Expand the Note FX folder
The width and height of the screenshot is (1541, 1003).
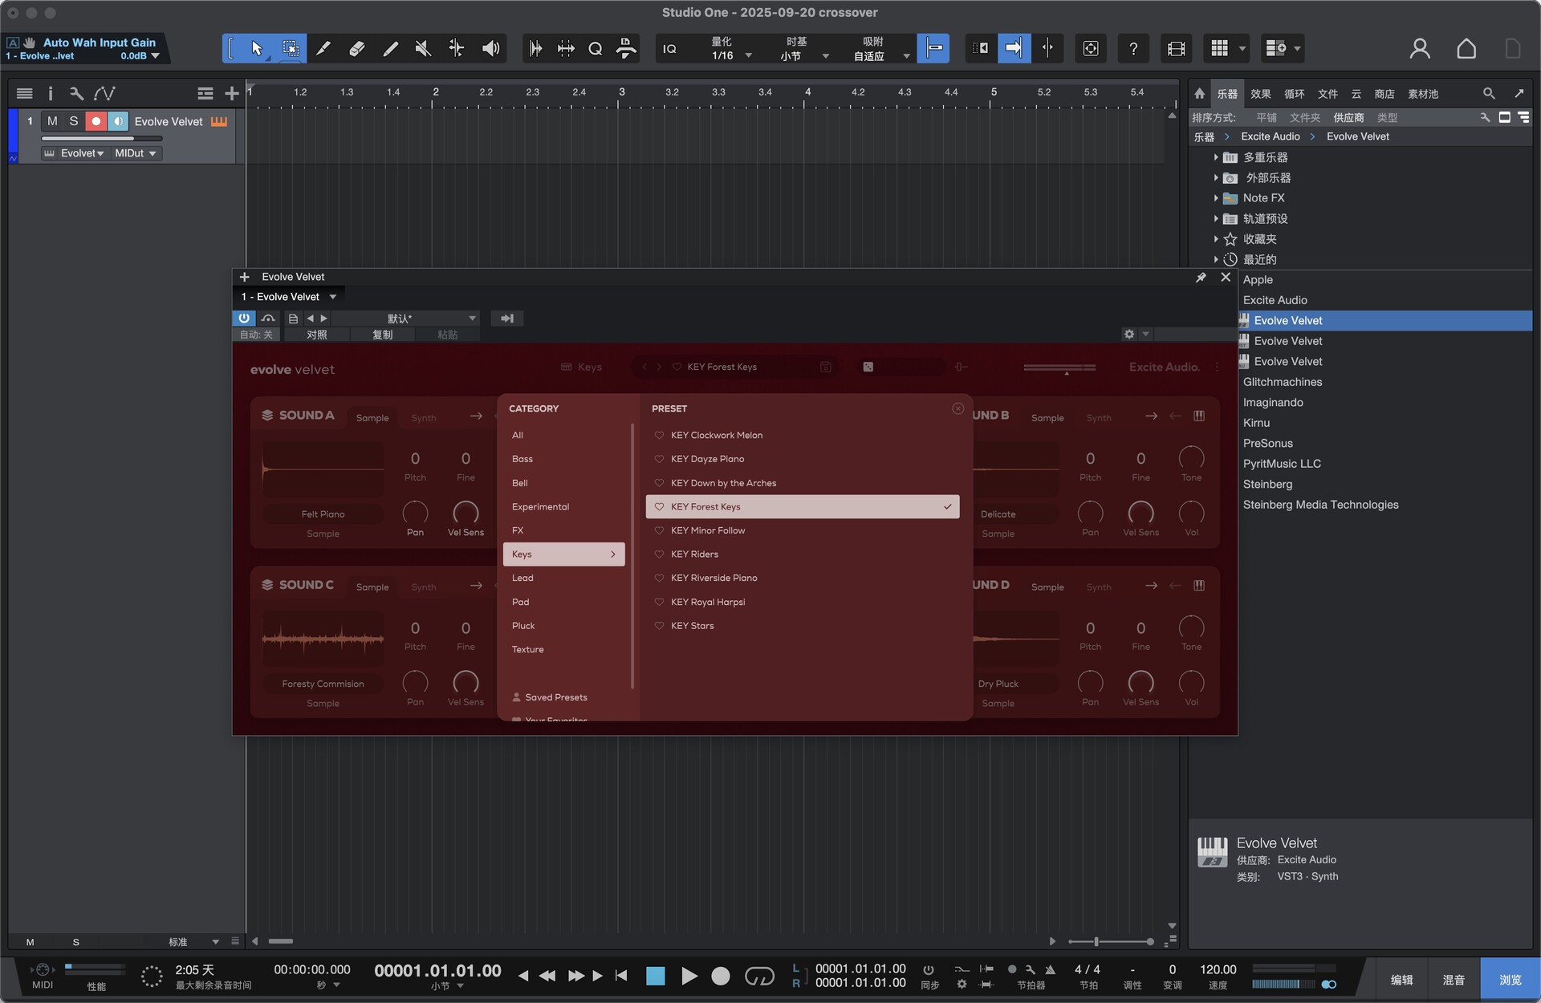[x=1216, y=198]
